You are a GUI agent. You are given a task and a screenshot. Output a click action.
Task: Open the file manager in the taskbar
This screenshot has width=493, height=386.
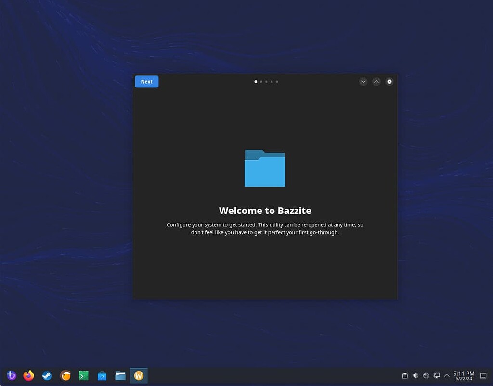[120, 375]
